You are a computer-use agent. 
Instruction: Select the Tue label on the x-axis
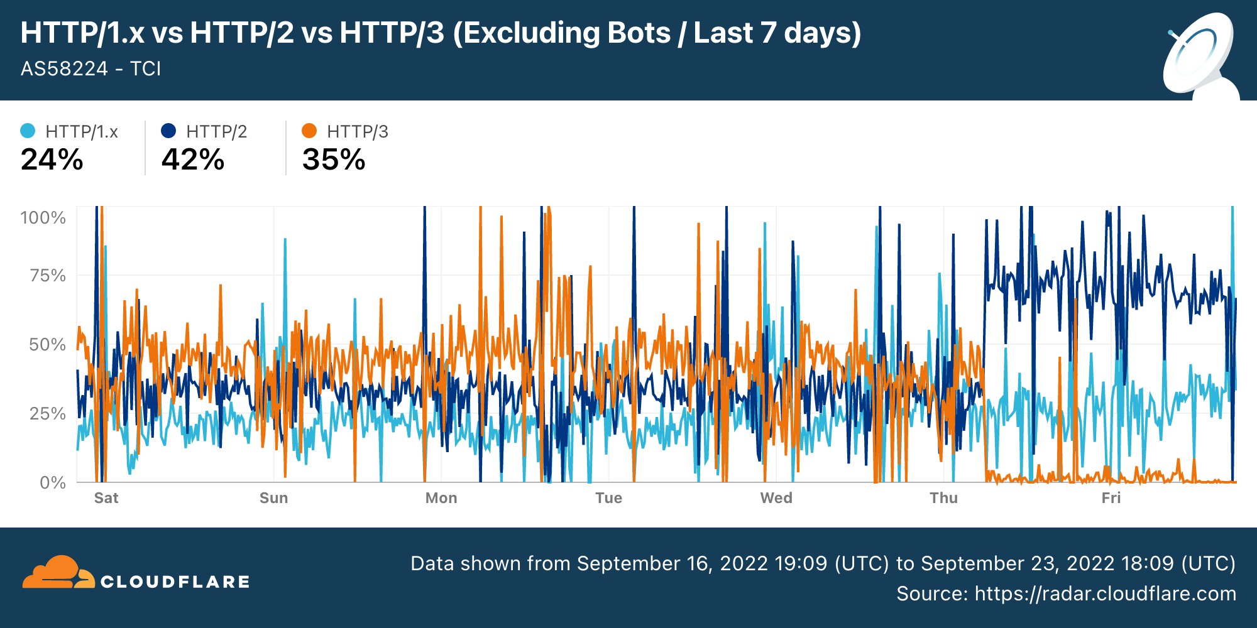click(x=609, y=498)
